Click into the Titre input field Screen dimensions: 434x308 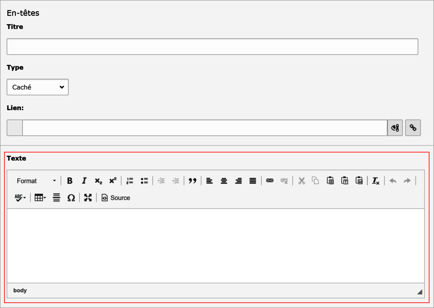212,46
